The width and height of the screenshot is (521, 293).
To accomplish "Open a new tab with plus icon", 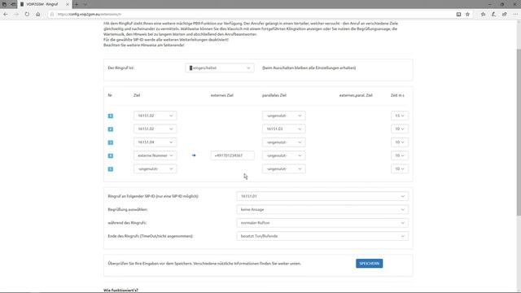I will [77, 4].
